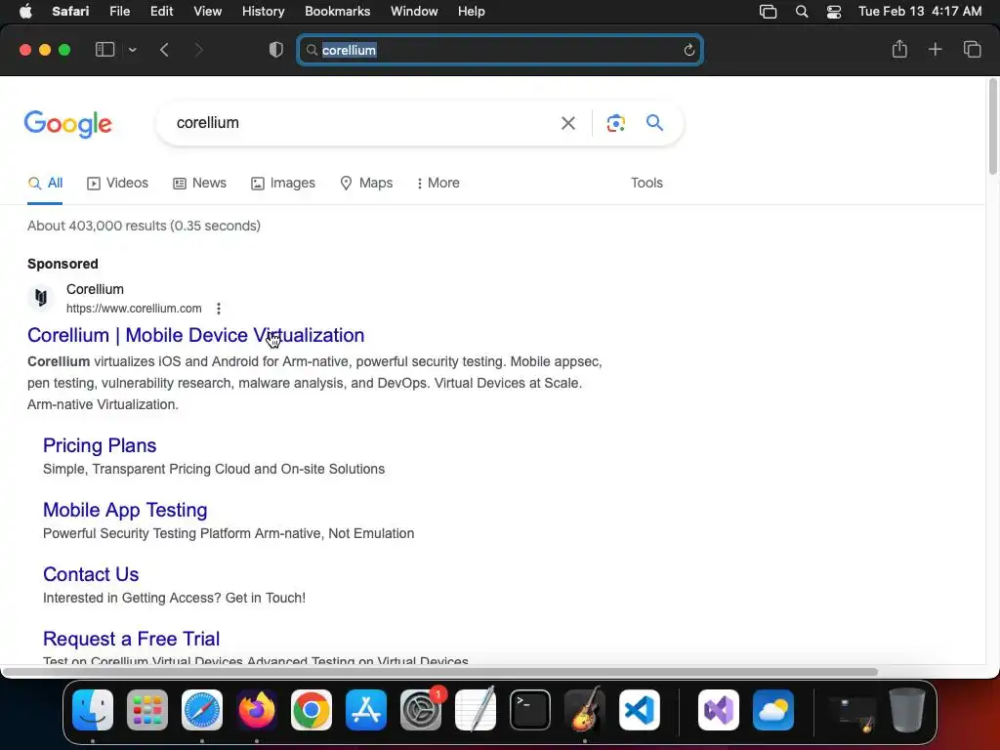Open System Settings from the Dock
Screen dimensions: 1000x750
click(x=421, y=710)
